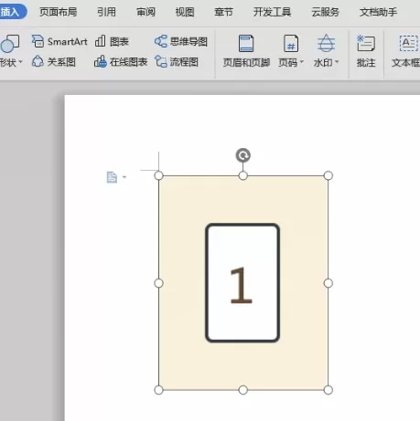Open the 文档助手 document assistant tab
The image size is (420, 421).
pyautogui.click(x=378, y=12)
